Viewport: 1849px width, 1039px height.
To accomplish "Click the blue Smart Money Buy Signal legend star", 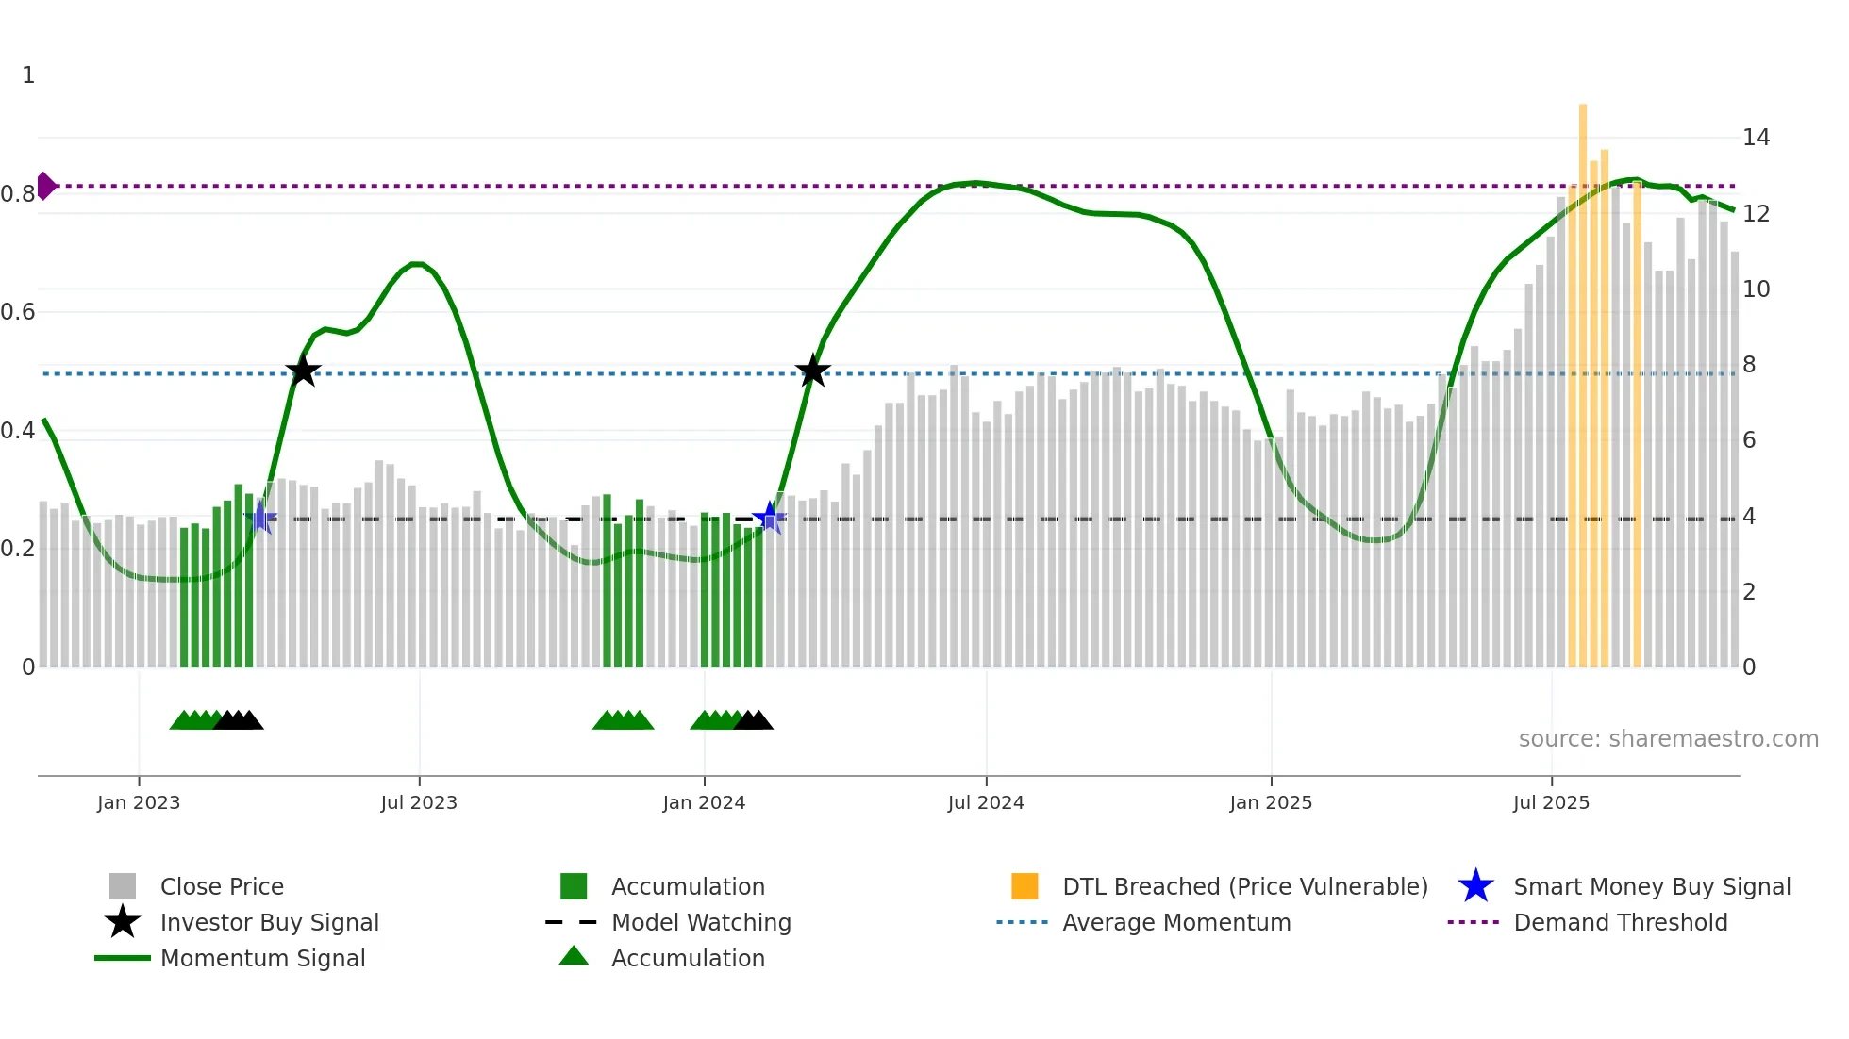I will (x=1475, y=886).
